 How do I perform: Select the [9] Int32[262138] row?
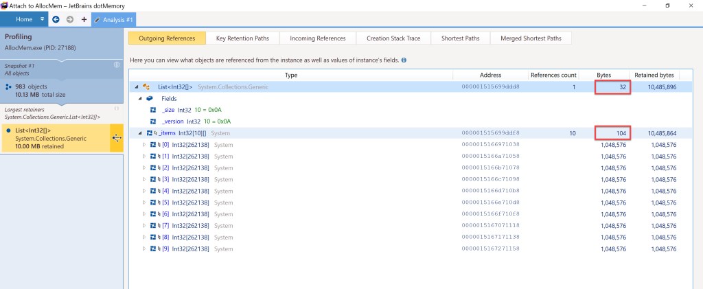(192, 248)
